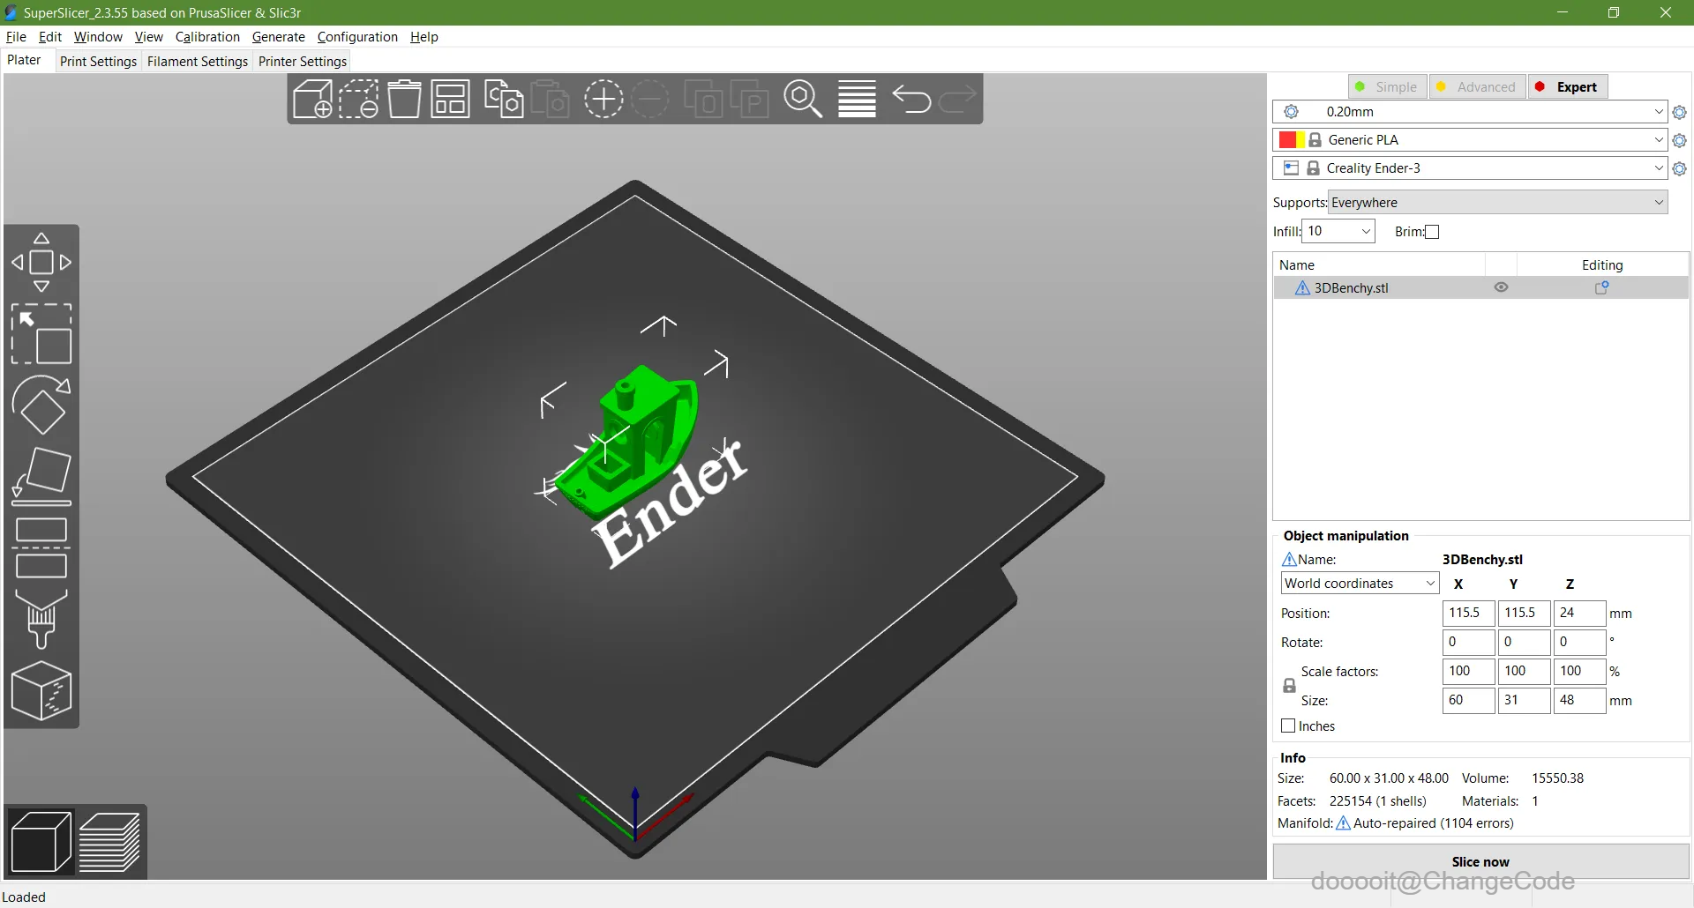Open the Configuration menu

tap(357, 37)
